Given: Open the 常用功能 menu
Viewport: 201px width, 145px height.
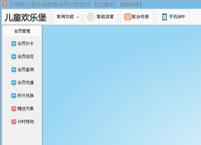Looking at the screenshot, I should pyautogui.click(x=65, y=17).
